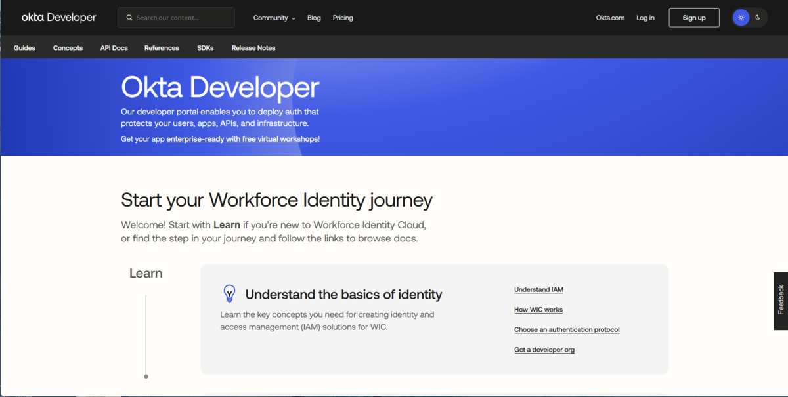Open the Concepts tab
Screen dimensions: 788x397
point(68,48)
